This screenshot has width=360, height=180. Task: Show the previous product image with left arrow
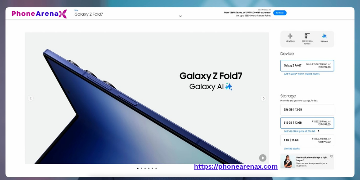click(31, 98)
